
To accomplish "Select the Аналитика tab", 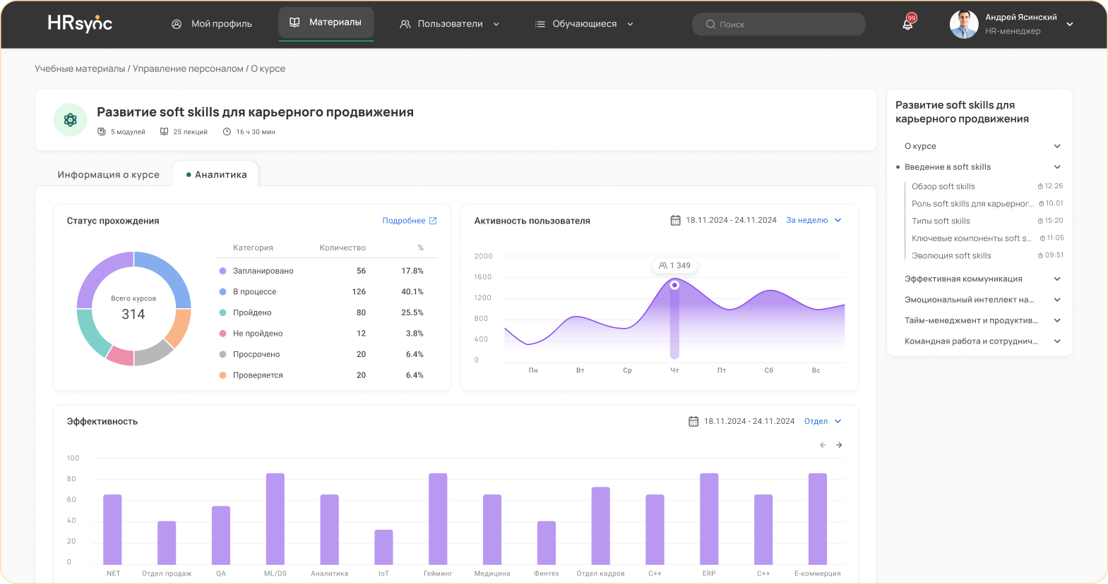I will pos(216,175).
